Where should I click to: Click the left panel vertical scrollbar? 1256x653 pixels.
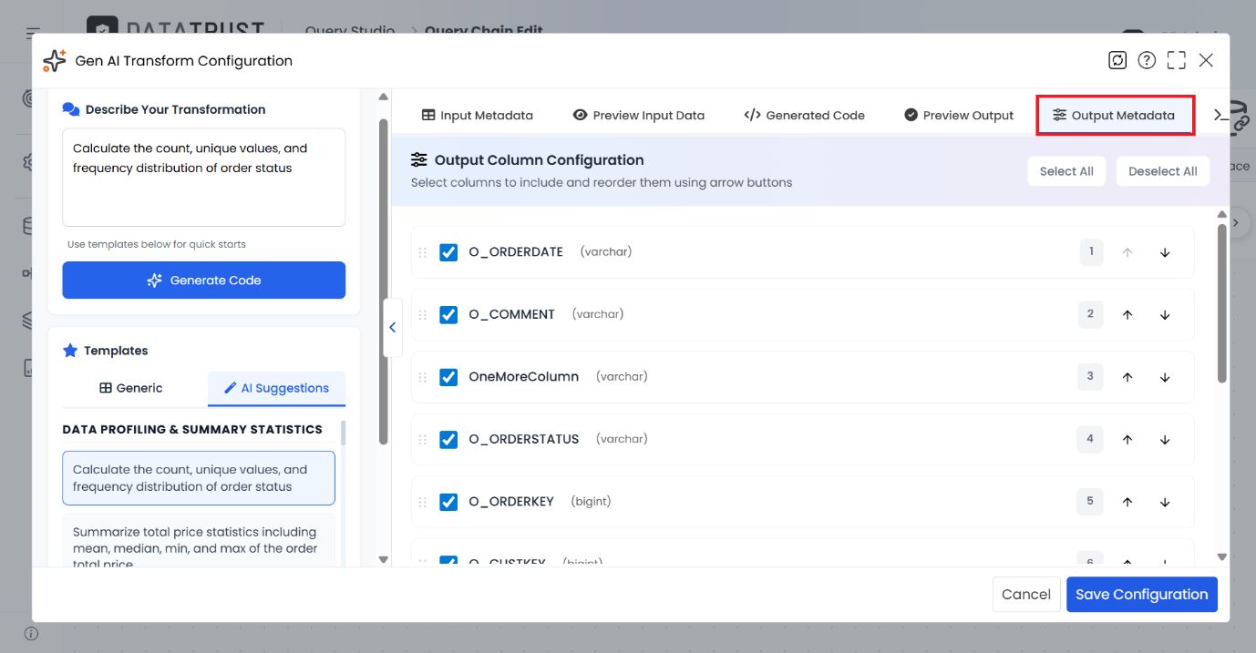tap(384, 281)
